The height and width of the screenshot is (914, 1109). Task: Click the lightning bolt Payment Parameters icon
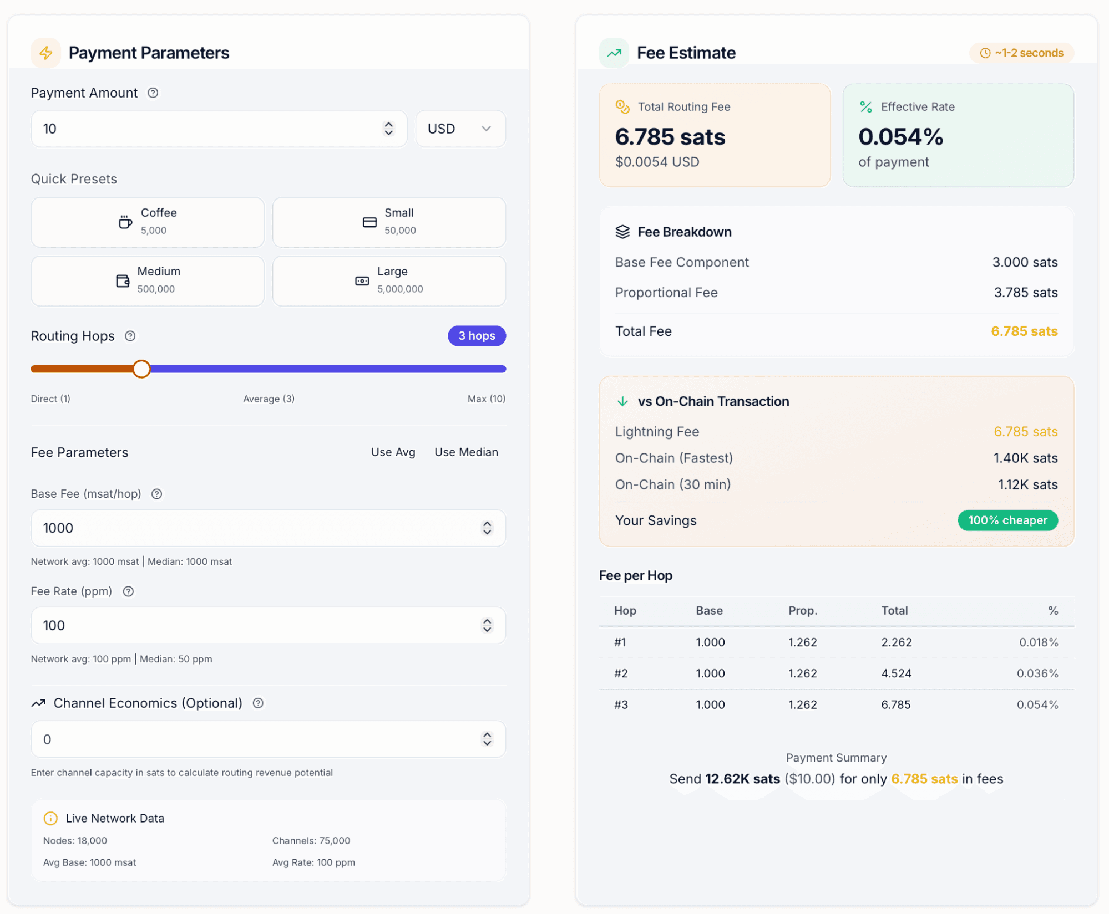[46, 53]
